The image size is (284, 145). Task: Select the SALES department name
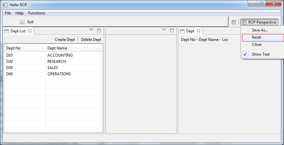point(53,68)
